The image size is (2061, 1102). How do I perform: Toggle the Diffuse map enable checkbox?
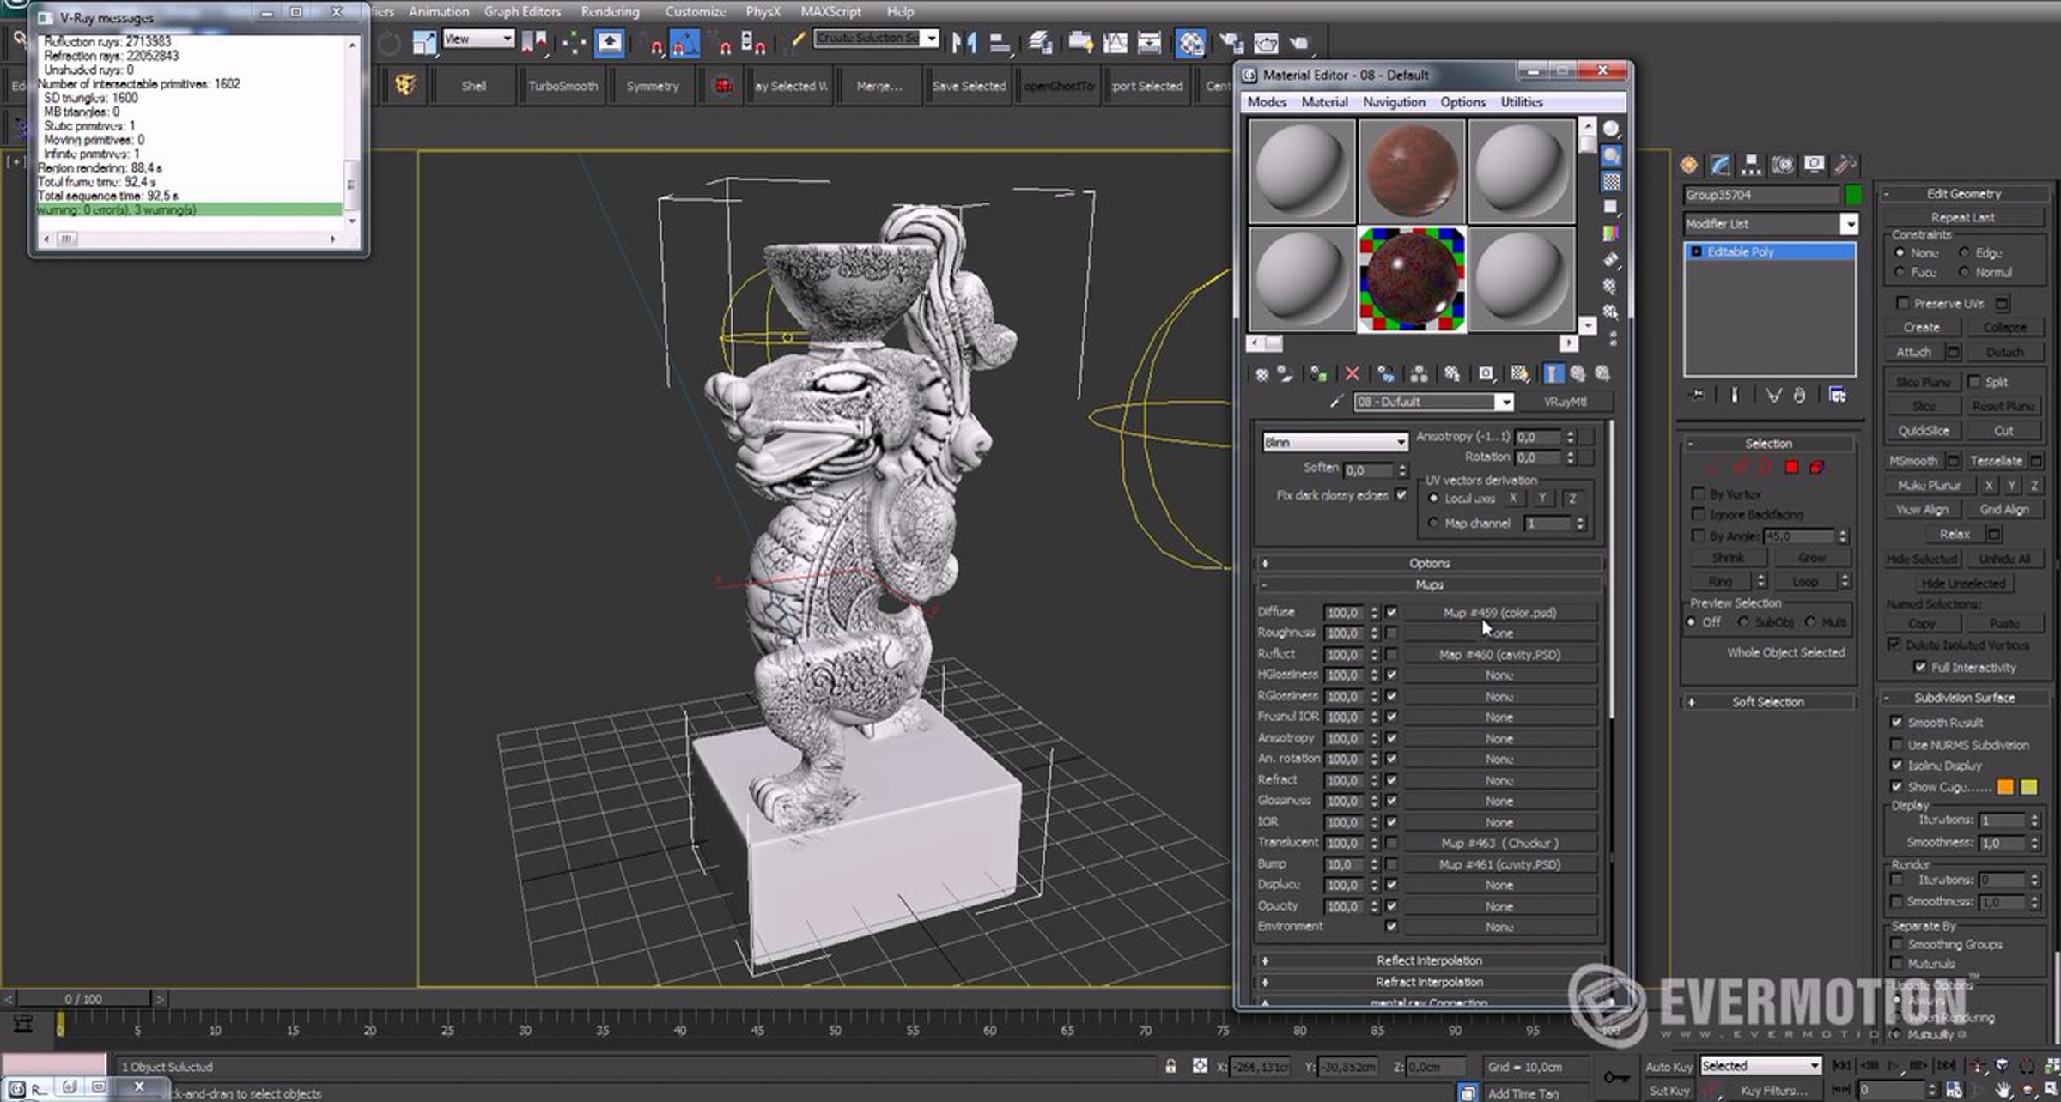click(x=1391, y=612)
